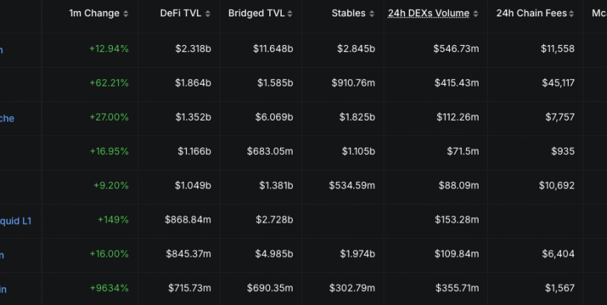Open chain link in the +16.00% row
Screen dimensions: 607x305
point(2,255)
